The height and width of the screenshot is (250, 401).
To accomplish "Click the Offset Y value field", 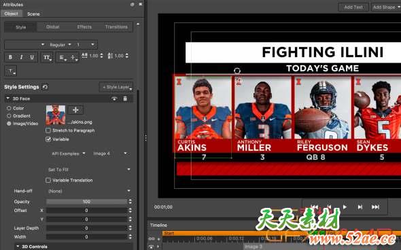I will [x=86, y=219].
